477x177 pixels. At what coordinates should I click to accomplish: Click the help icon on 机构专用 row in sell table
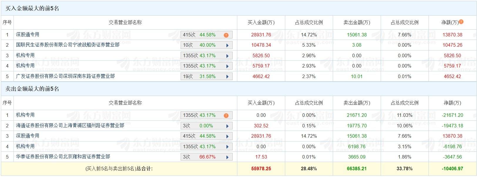(226, 115)
